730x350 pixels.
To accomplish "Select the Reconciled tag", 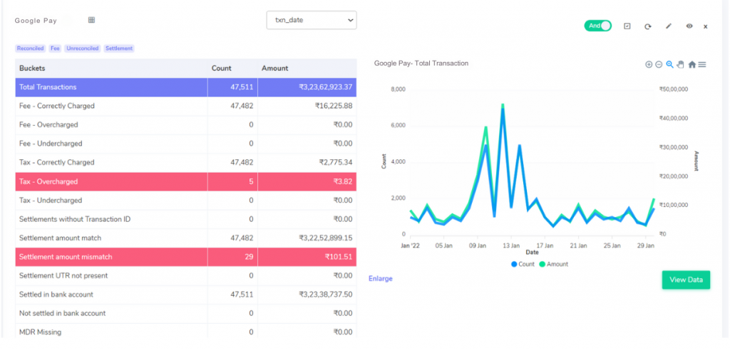I will 30,48.
